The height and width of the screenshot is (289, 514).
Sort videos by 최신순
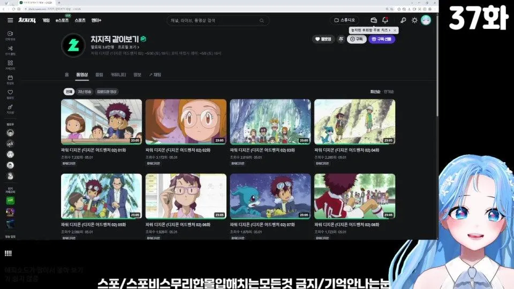[x=375, y=92]
